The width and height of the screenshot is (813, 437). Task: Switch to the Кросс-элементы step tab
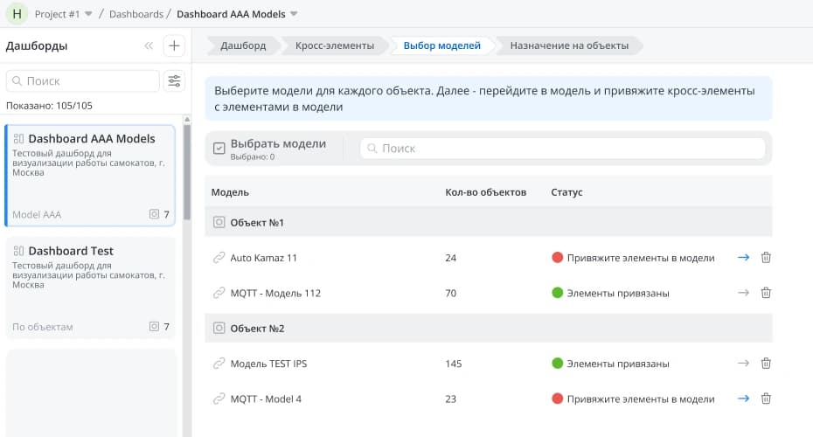(x=334, y=45)
